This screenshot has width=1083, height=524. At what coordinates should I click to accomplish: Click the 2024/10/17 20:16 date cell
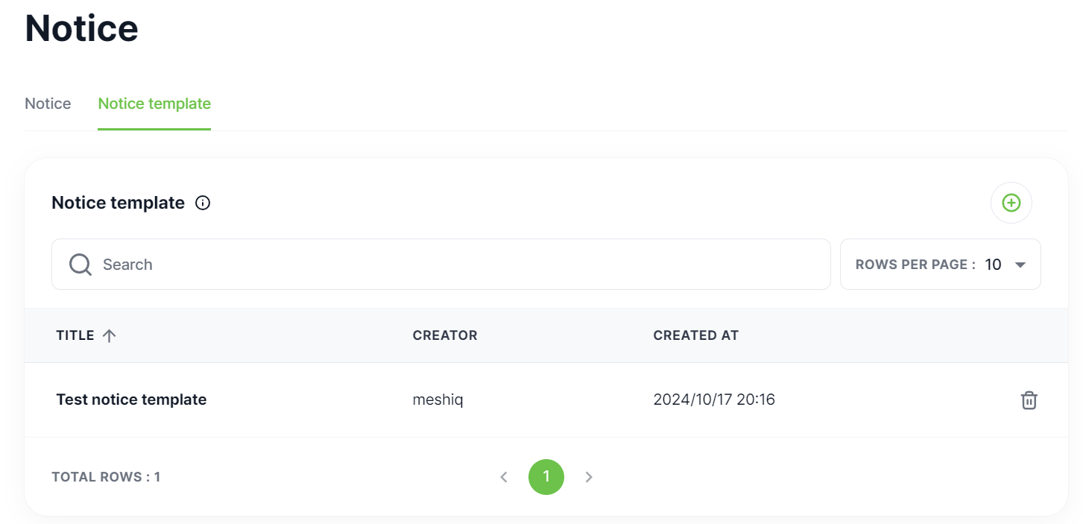[x=714, y=400]
